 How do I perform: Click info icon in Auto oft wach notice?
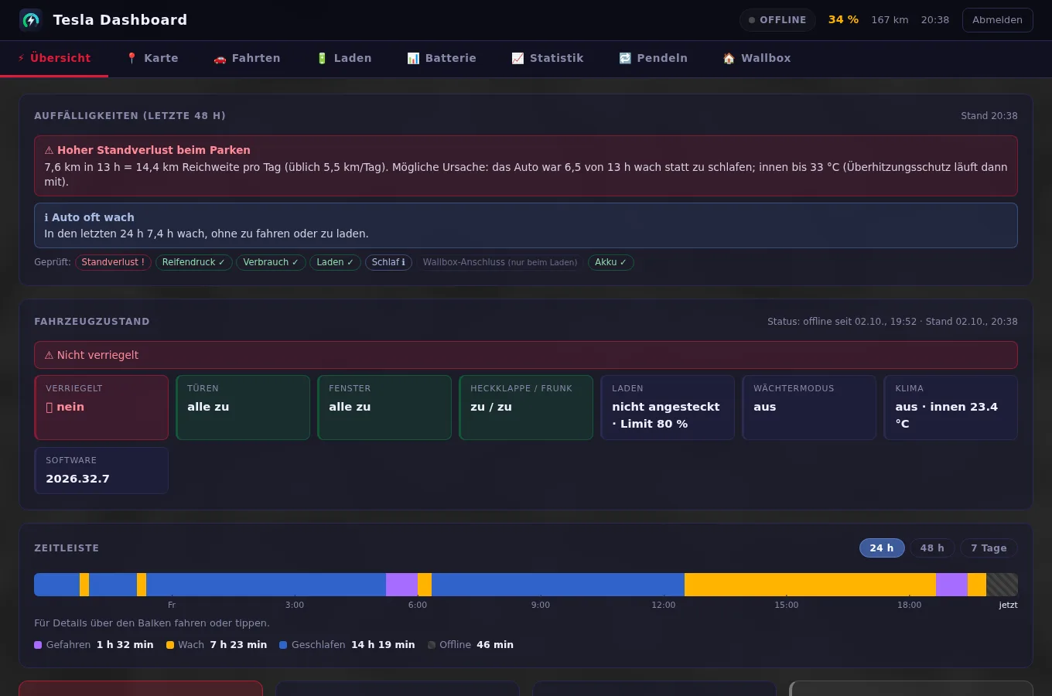[46, 217]
